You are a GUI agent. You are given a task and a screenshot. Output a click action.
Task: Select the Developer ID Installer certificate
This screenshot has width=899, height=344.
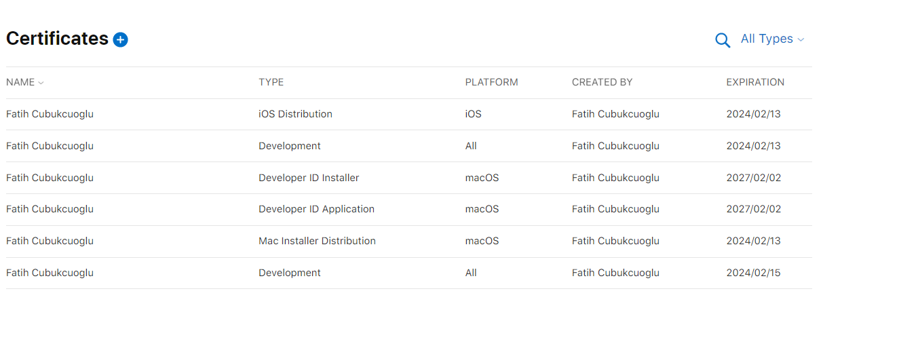[x=309, y=178]
